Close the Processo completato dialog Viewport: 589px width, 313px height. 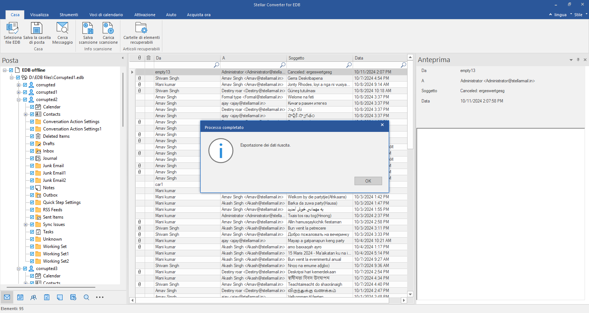pyautogui.click(x=382, y=125)
